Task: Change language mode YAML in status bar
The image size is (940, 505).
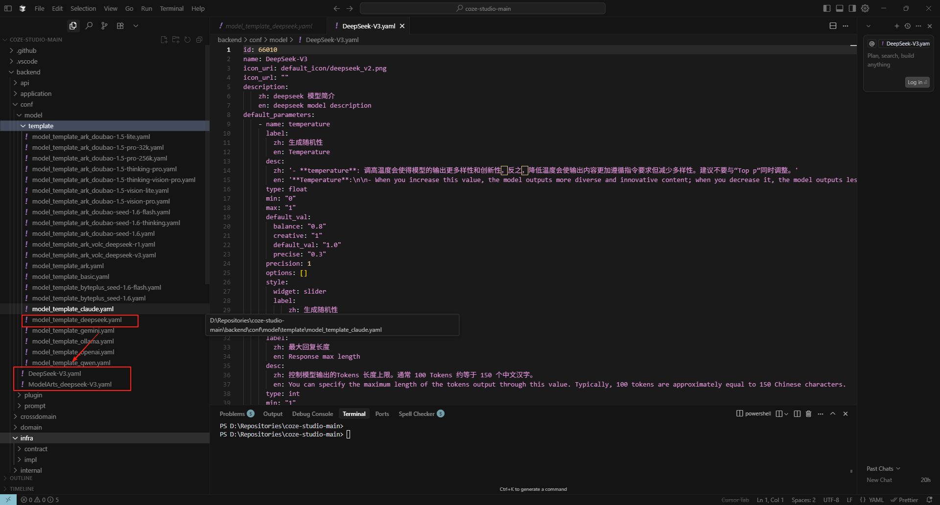Action: coord(876,500)
